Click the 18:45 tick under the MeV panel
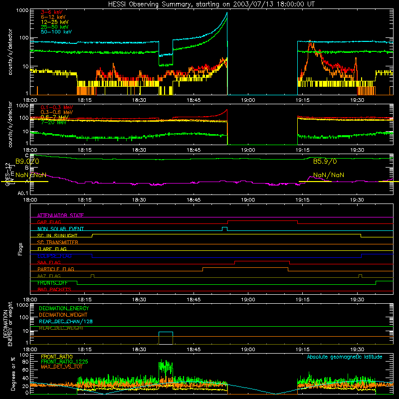Screen dimensions: 399x399 [194, 150]
